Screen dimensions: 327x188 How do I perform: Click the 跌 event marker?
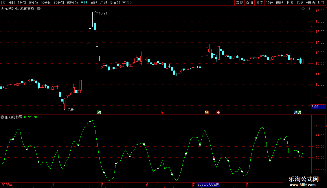(99, 112)
